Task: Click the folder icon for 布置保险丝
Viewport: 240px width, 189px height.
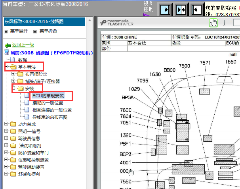Action: coord(20,74)
